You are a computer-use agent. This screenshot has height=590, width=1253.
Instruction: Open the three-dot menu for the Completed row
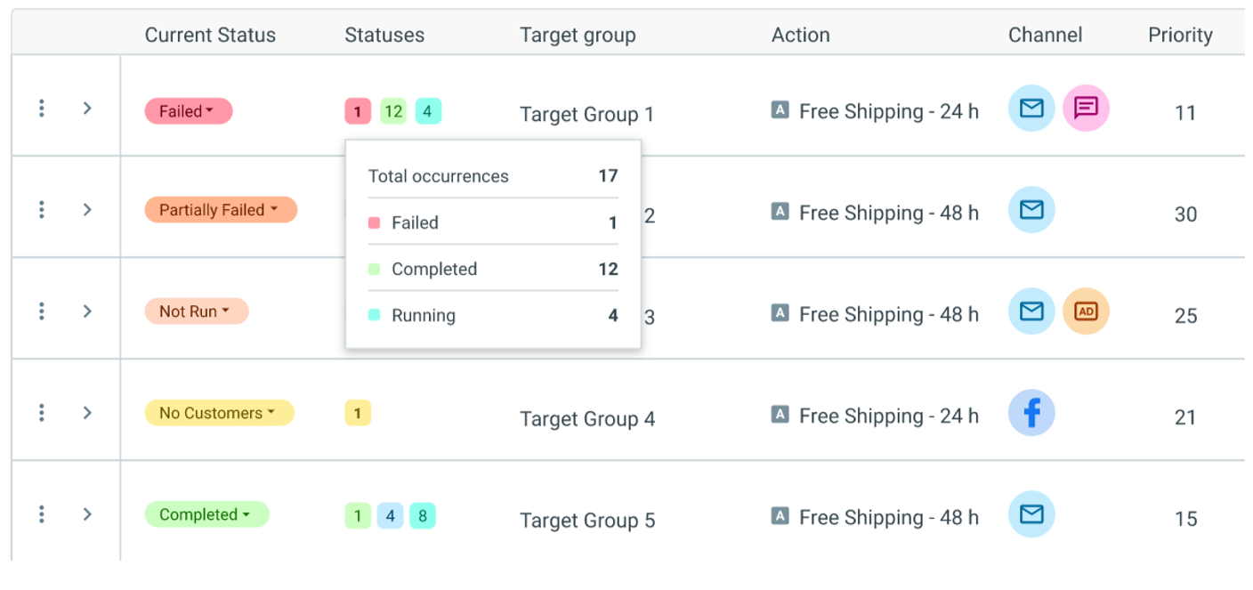point(42,514)
